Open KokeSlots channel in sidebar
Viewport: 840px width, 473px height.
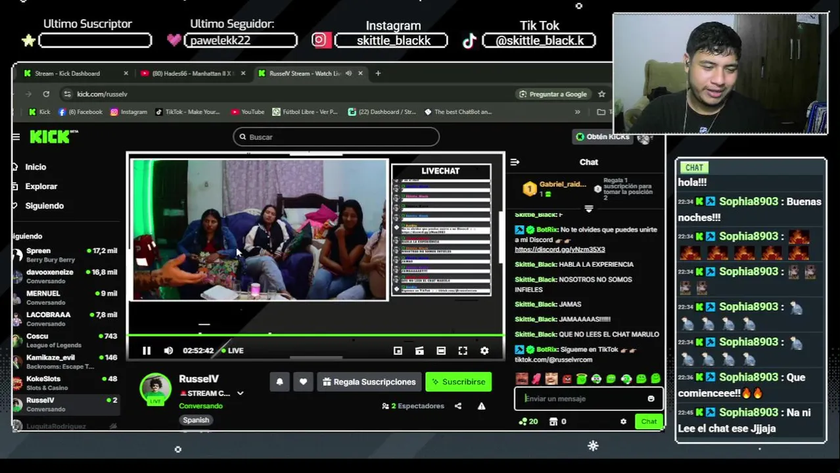(65, 383)
